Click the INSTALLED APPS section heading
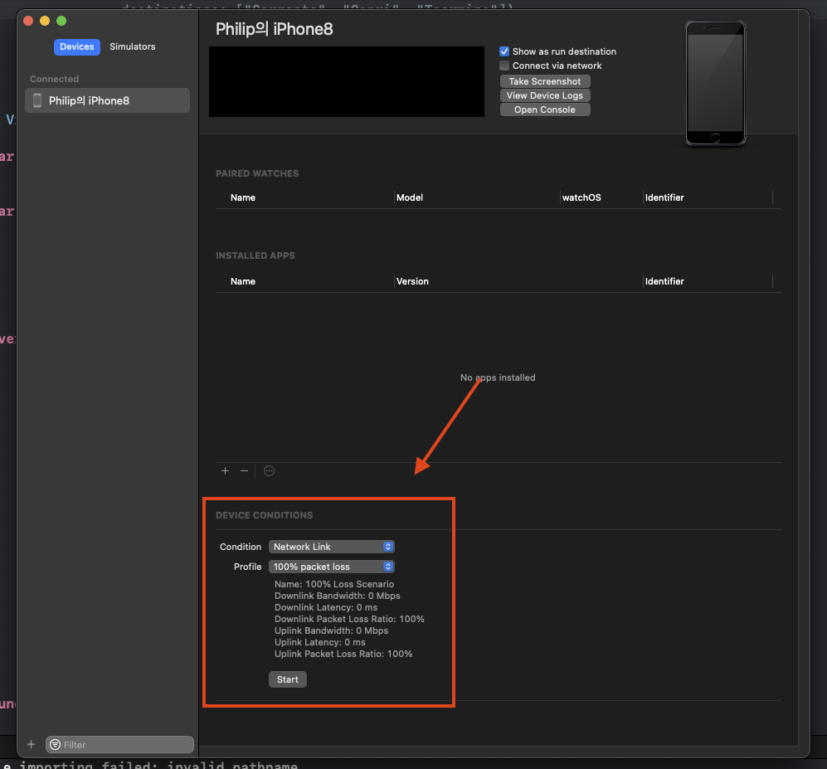 (255, 256)
